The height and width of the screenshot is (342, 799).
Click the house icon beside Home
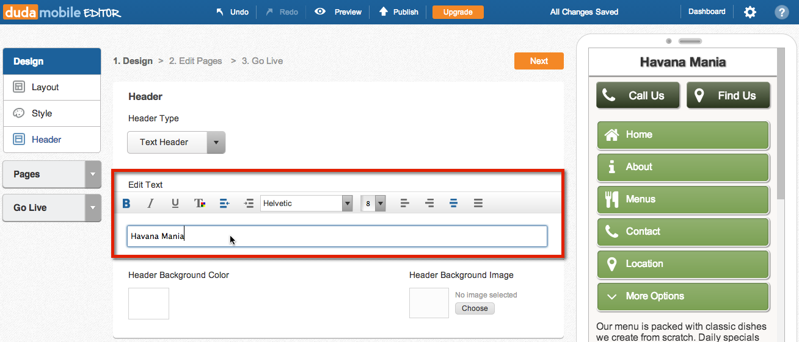pyautogui.click(x=611, y=135)
